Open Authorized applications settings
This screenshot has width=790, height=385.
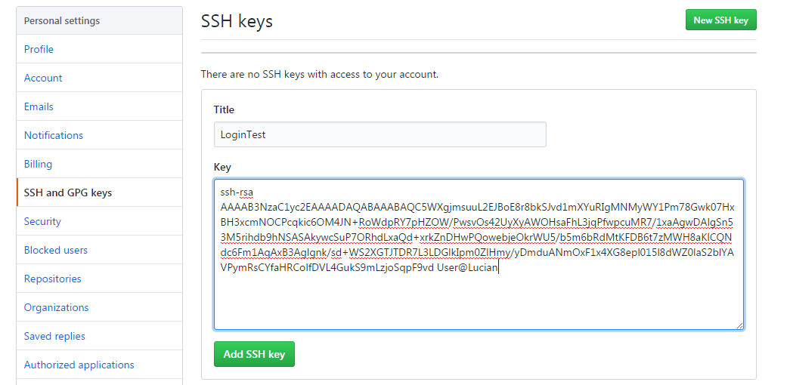[x=79, y=365]
